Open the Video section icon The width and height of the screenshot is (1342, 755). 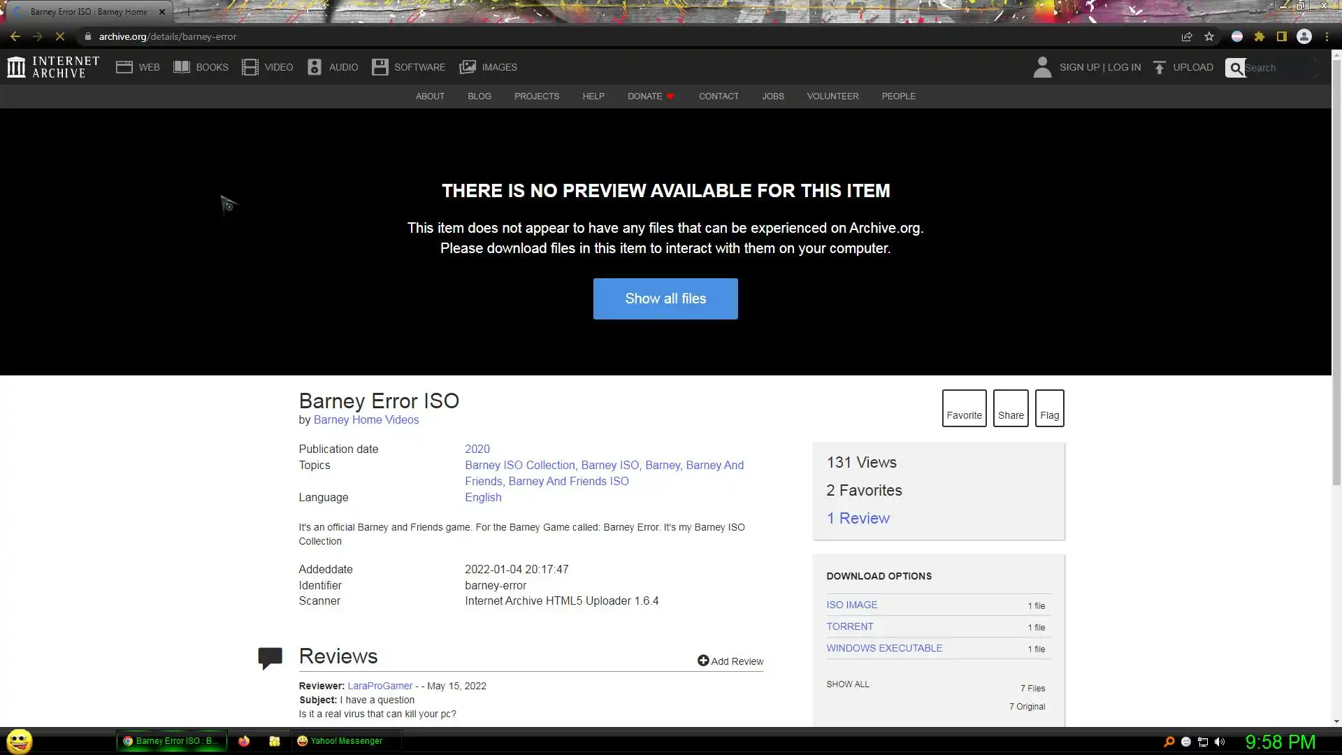click(x=250, y=67)
